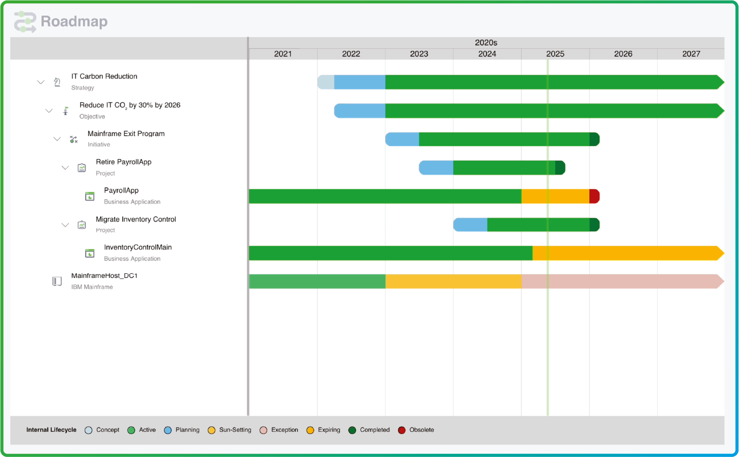The height and width of the screenshot is (457, 739).
Task: Click the Retire PayrollApp project icon
Action: [x=82, y=168]
